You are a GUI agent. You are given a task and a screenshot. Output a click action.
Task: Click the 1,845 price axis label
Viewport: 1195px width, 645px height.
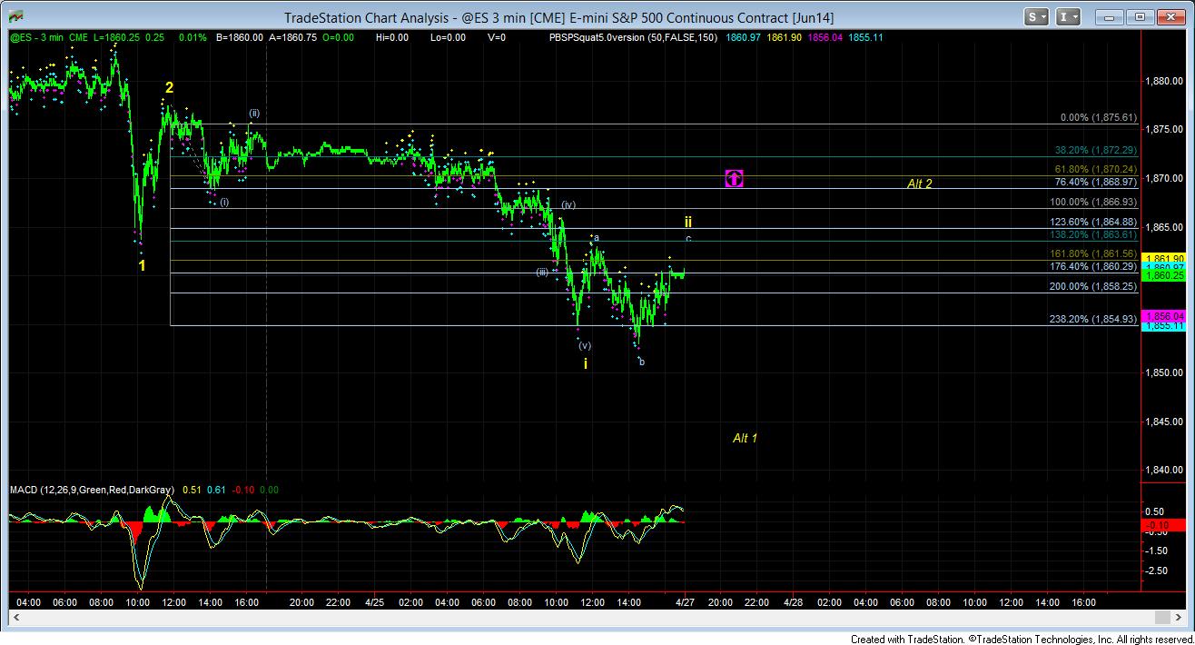tap(1164, 422)
